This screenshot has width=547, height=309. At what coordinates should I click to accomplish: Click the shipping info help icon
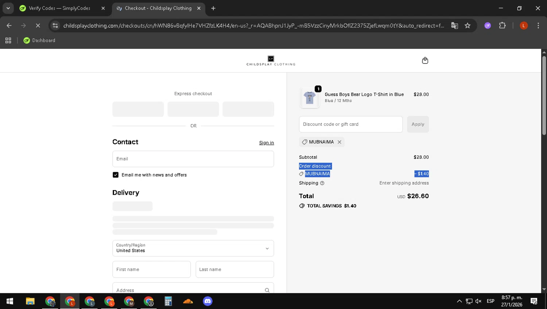click(x=322, y=183)
